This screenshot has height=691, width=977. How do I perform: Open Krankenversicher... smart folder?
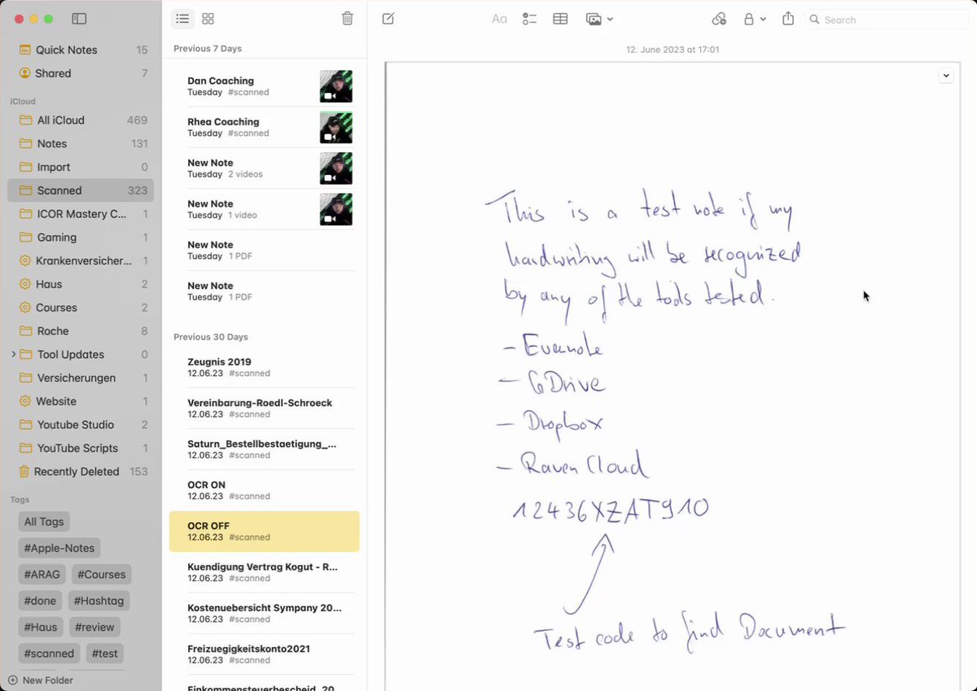pos(81,261)
